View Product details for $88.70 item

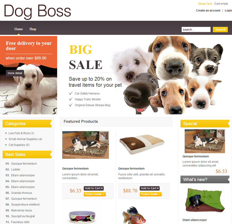[151, 194]
